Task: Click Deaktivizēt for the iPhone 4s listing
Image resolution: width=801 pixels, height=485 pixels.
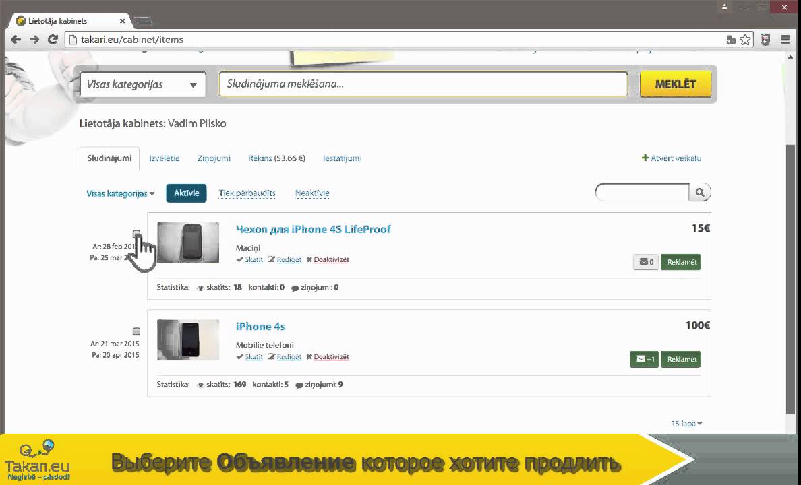Action: 331,357
